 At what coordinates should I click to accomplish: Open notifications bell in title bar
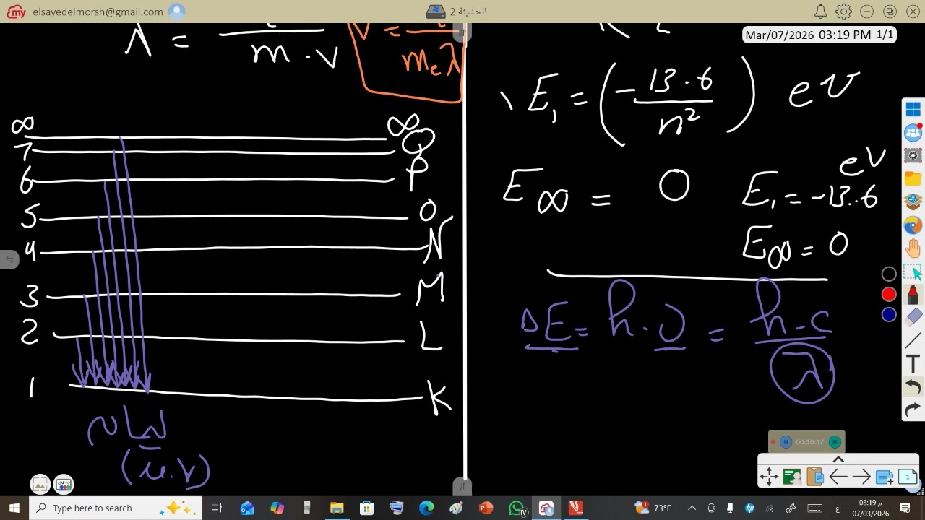pos(820,12)
